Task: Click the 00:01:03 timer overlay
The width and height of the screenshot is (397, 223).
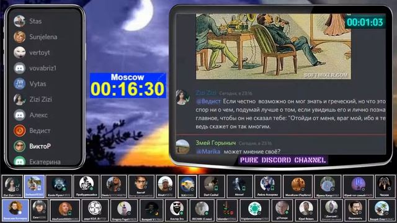Action: click(365, 22)
